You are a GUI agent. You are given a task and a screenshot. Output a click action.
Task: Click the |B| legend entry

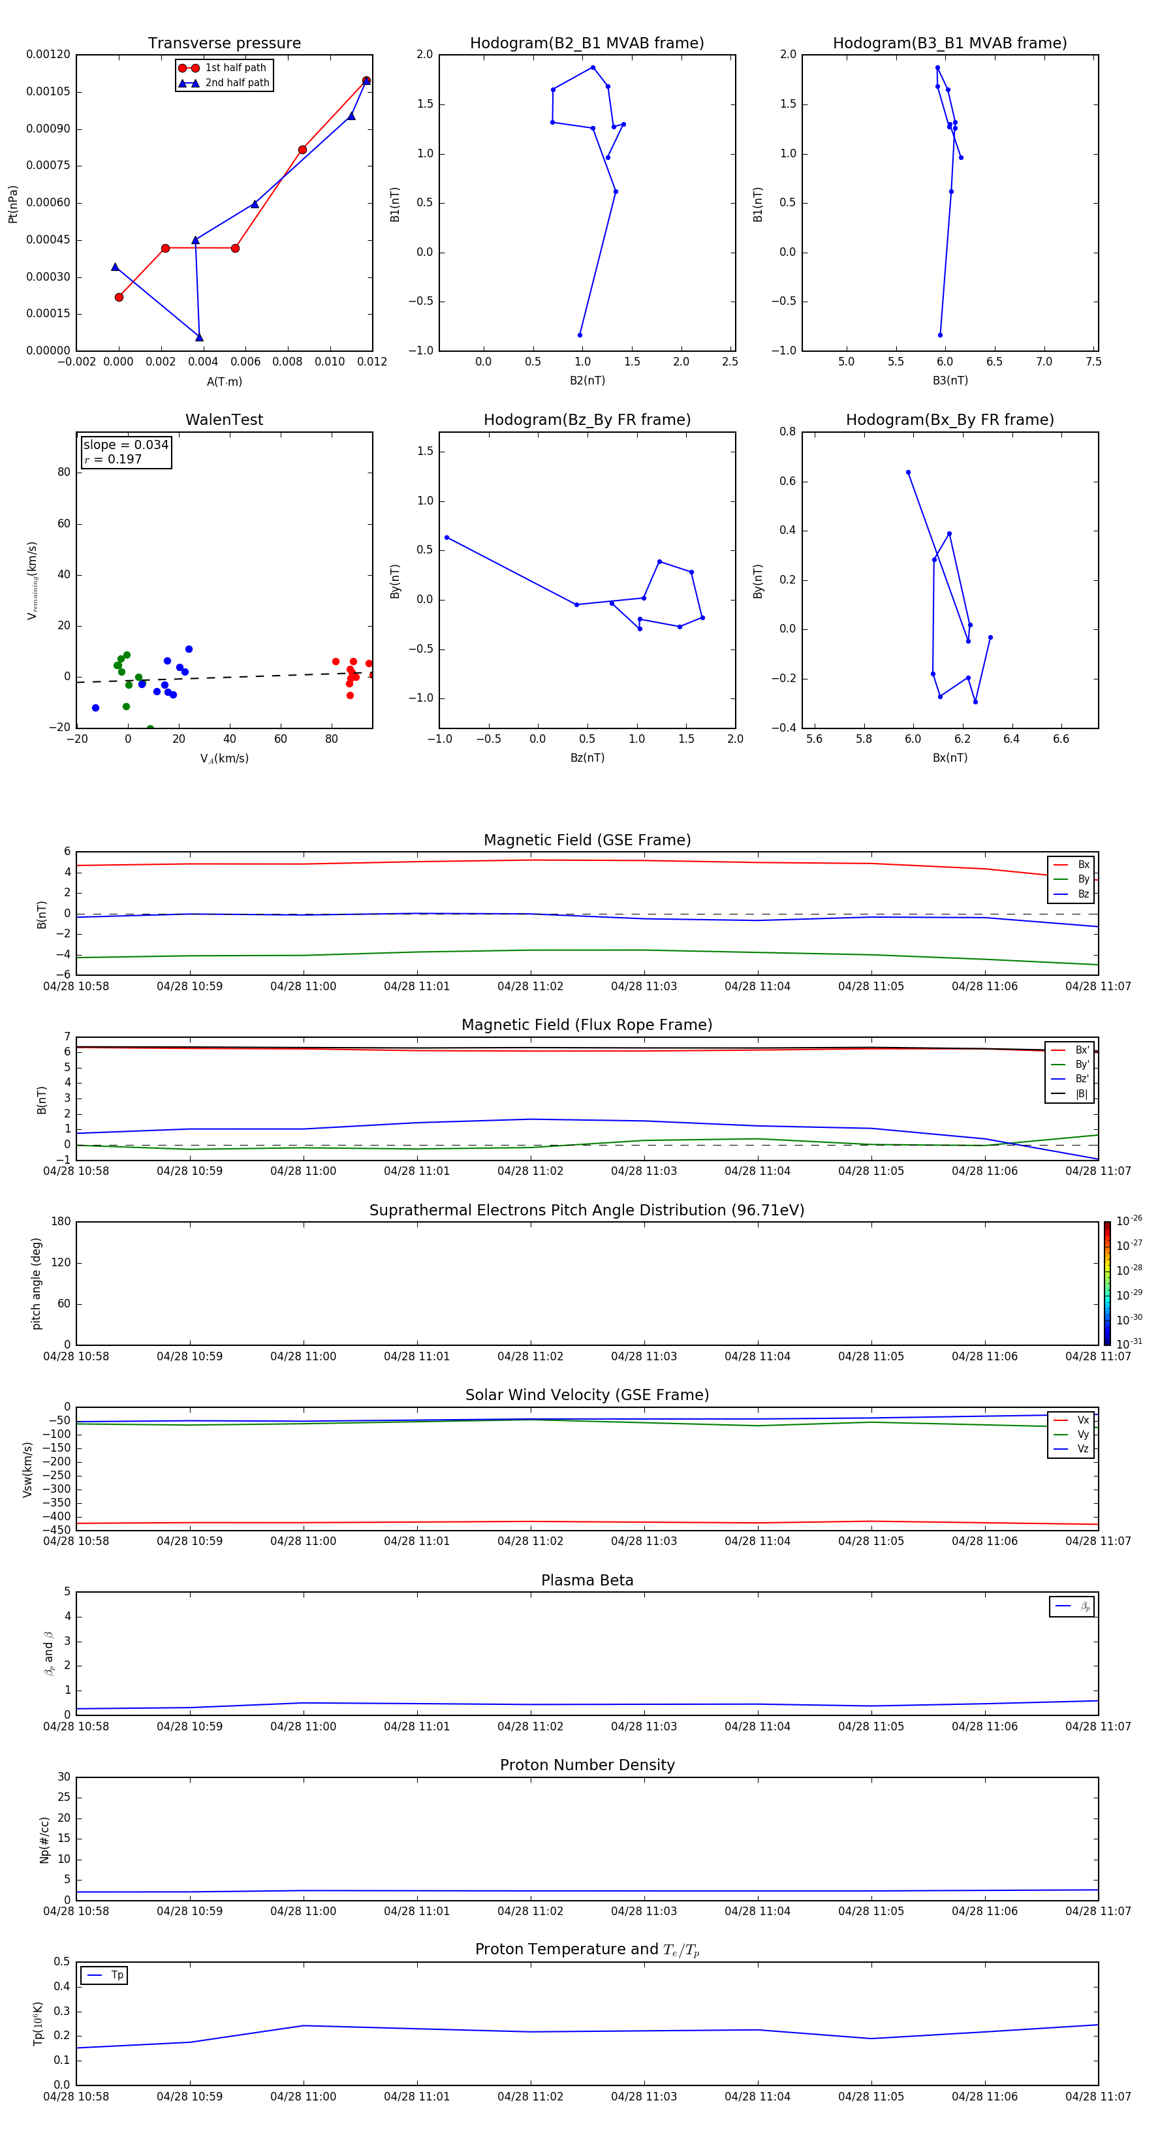1070,1094
